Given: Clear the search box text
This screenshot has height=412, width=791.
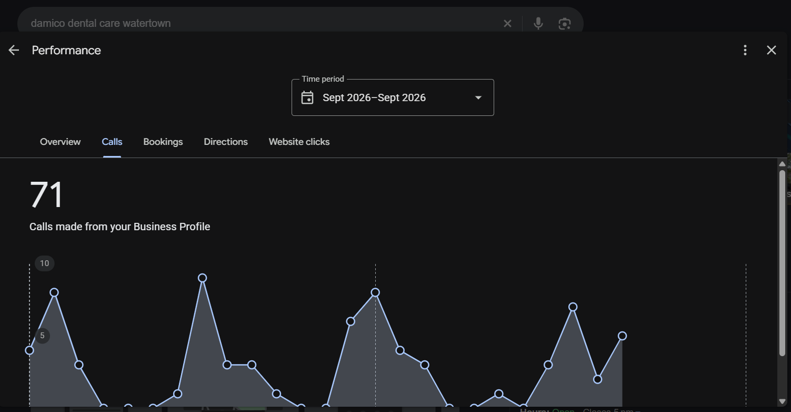Looking at the screenshot, I should [507, 23].
